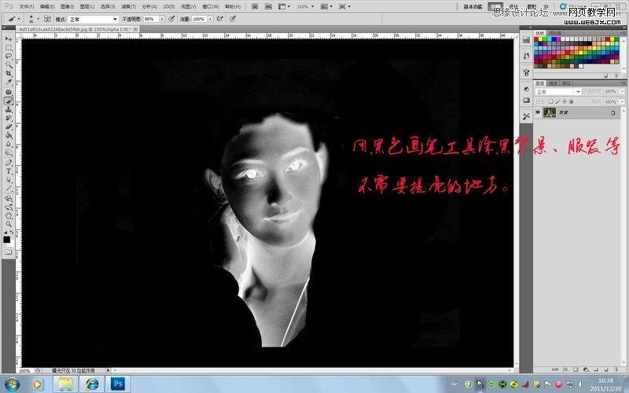Open the Screen Mode dropdown
The image size is (629, 393).
click(x=346, y=6)
